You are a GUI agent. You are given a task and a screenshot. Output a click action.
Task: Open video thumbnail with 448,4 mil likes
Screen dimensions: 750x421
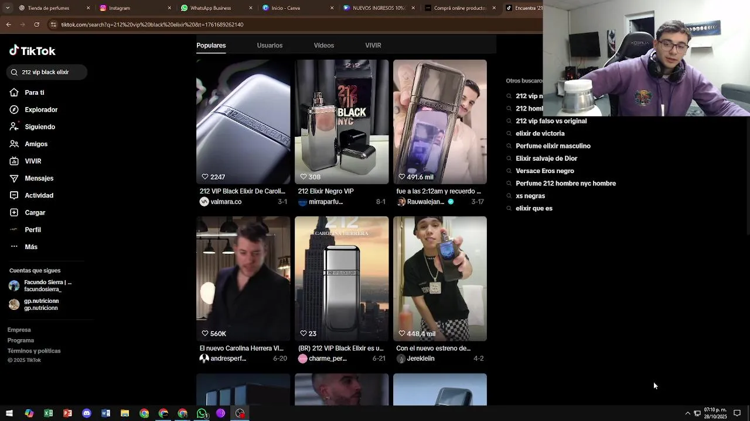[x=440, y=278]
